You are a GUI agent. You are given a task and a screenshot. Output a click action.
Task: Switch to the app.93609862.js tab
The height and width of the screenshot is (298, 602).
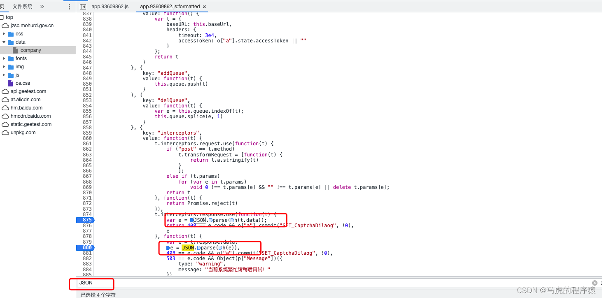tap(110, 7)
